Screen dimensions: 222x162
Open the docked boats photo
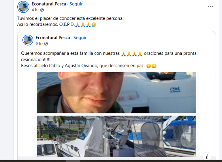point(116,136)
